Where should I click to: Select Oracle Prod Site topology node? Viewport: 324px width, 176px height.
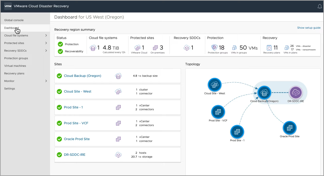(290, 128)
